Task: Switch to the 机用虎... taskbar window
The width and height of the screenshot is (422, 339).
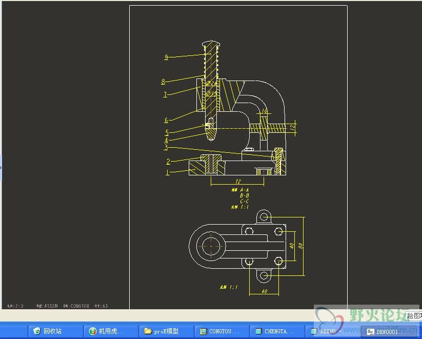Action: 111,331
